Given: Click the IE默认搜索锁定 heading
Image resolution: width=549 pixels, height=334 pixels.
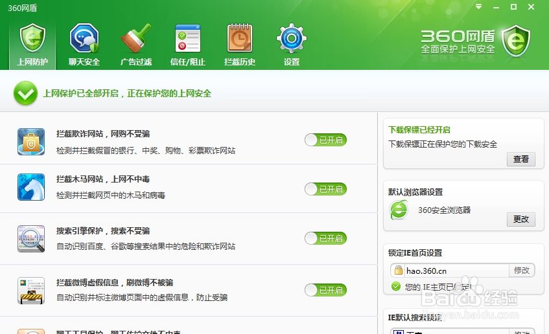Looking at the screenshot, I should pyautogui.click(x=415, y=317).
